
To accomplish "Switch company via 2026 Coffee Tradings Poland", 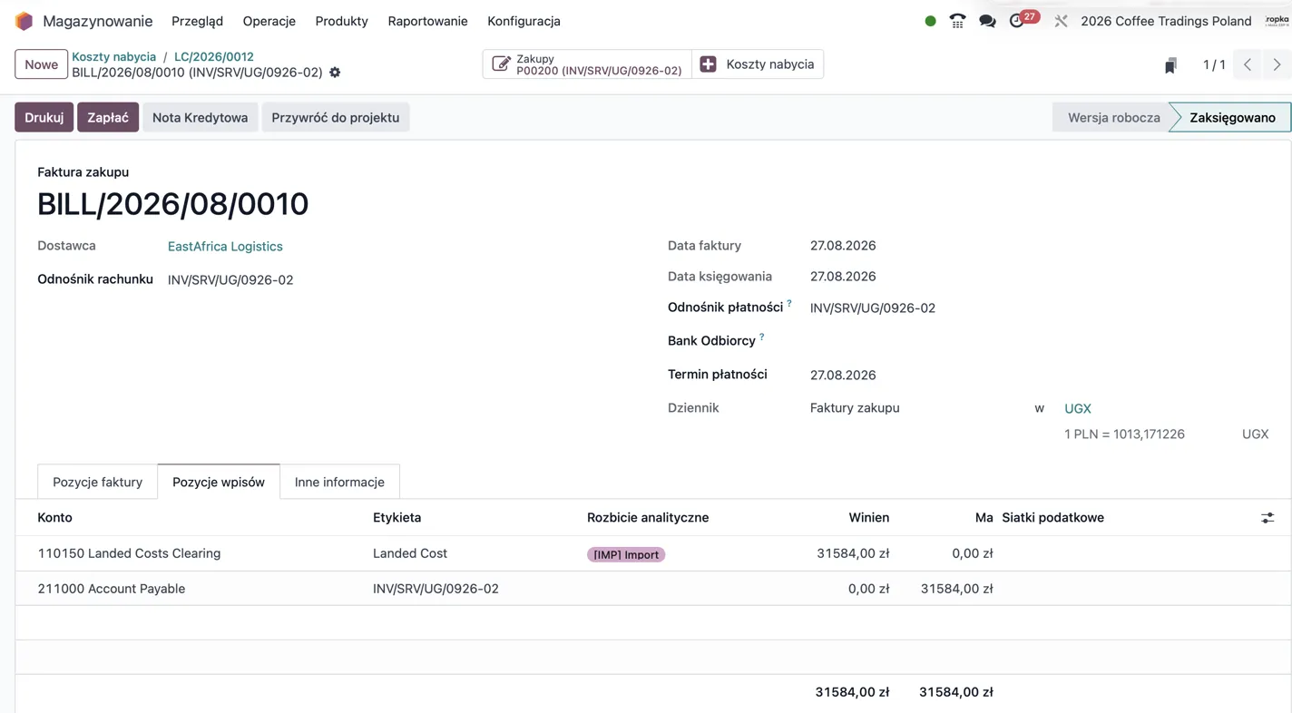I will (1166, 21).
